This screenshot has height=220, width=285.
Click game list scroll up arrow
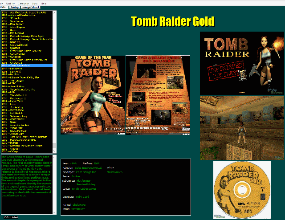[x=54, y=13]
